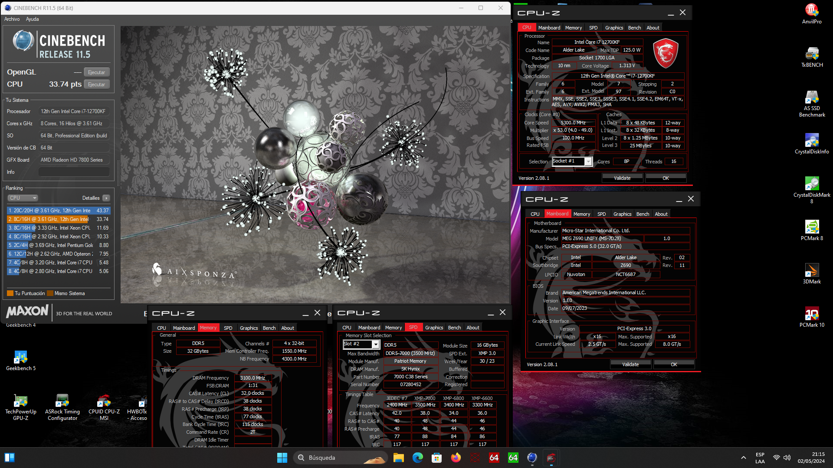
Task: Open CrystalDiskMark 8 desktop icon
Action: pos(811,190)
